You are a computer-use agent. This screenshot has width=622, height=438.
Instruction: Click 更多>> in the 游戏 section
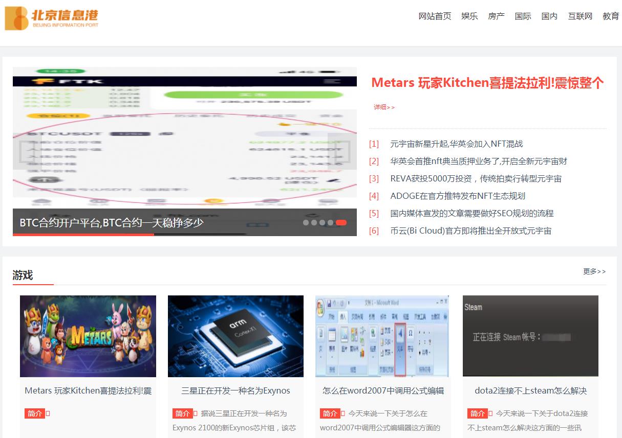(x=594, y=271)
